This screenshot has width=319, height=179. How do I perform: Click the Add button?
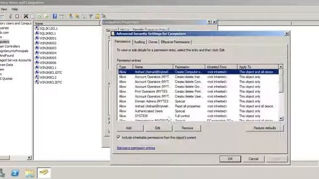click(x=130, y=128)
